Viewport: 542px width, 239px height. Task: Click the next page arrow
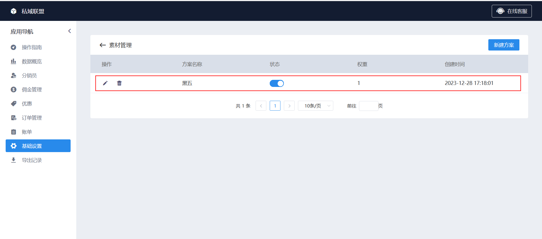click(x=289, y=106)
